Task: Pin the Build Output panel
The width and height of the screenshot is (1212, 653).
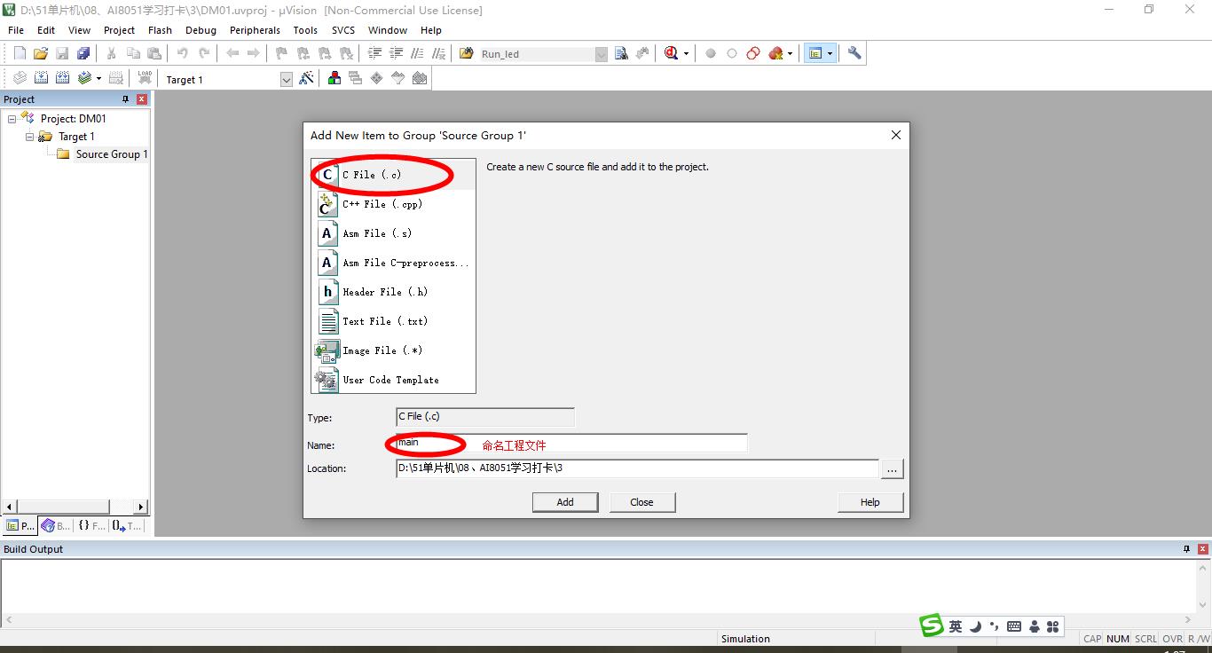Action: click(x=1186, y=549)
